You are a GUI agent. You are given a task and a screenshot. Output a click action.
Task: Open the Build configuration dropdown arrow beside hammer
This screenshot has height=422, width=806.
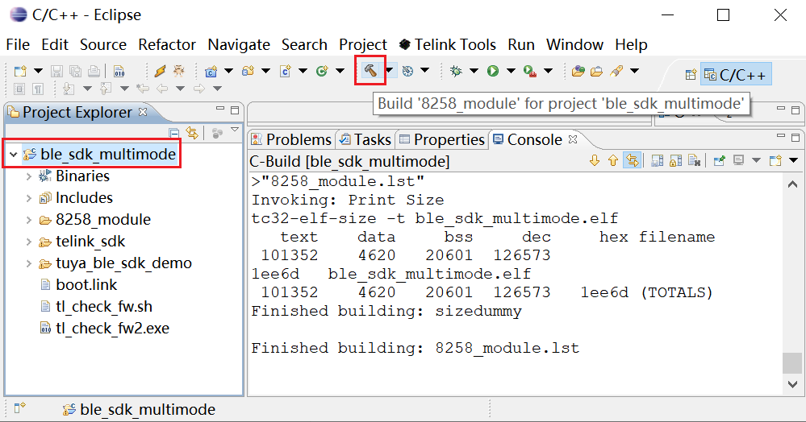[390, 70]
